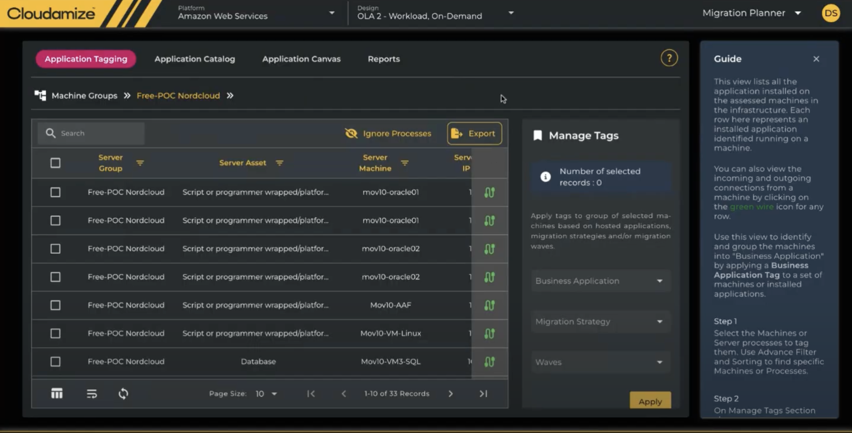Click the Ignore Processes button label
852x433 pixels.
397,134
